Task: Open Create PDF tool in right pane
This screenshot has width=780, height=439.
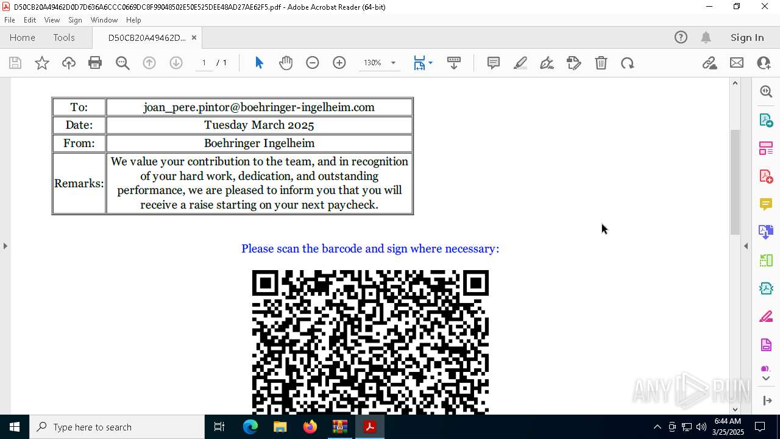Action: pyautogui.click(x=766, y=176)
